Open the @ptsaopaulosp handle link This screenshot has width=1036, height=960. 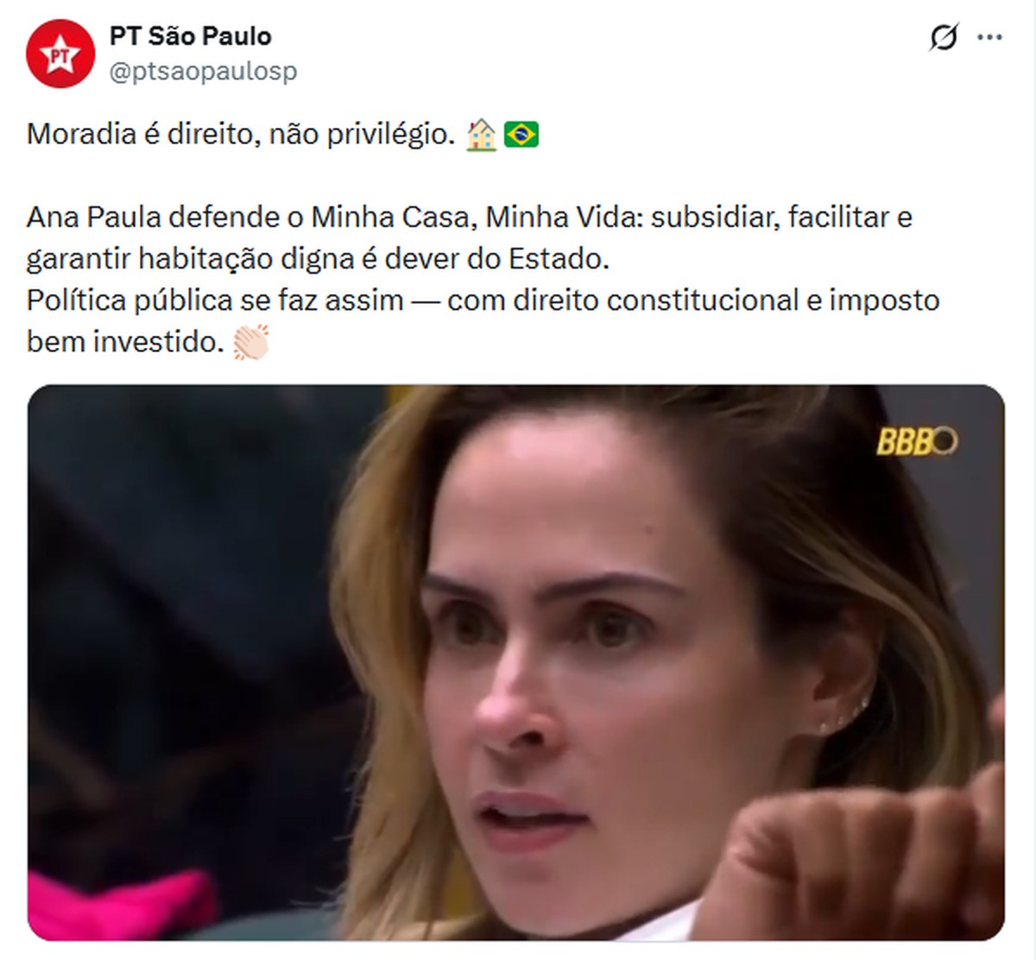[203, 72]
